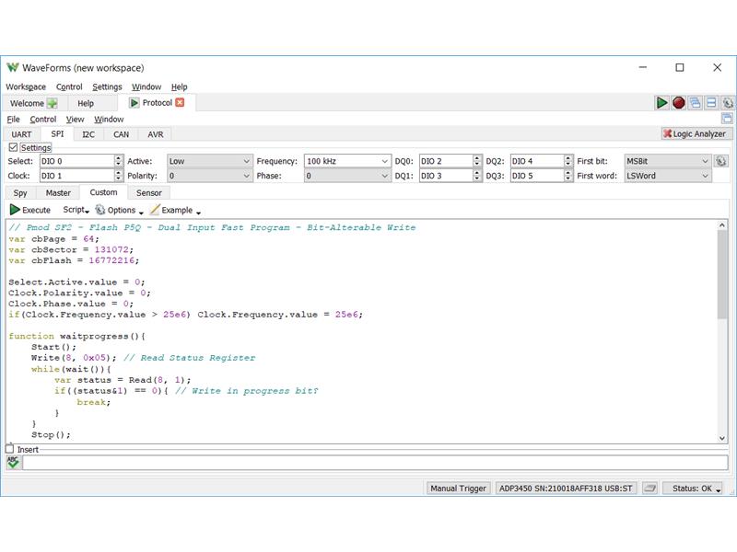Image resolution: width=737 pixels, height=552 pixels.
Task: Click the Manual Trigger button
Action: point(458,489)
